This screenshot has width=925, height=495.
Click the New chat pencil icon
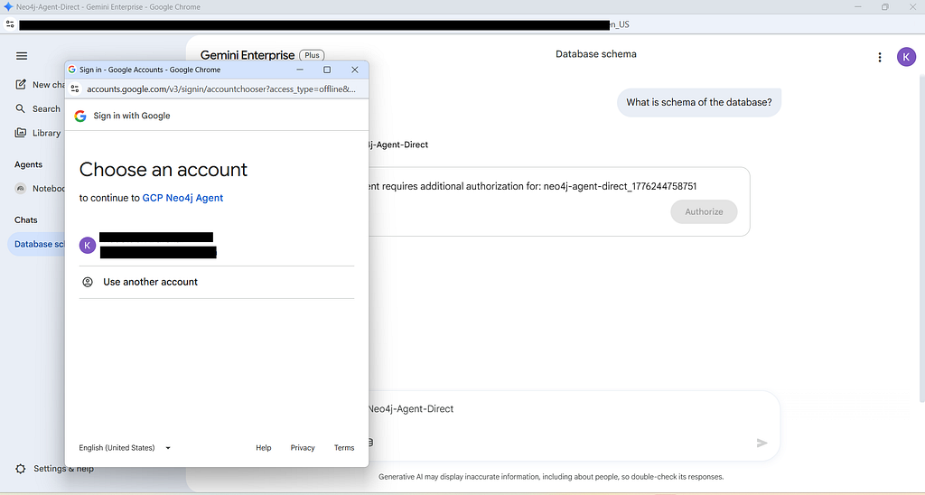coord(21,84)
